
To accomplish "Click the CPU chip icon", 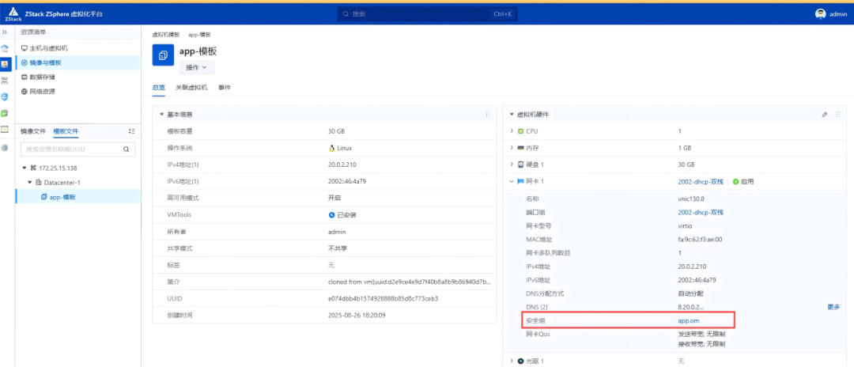I will tap(520, 131).
